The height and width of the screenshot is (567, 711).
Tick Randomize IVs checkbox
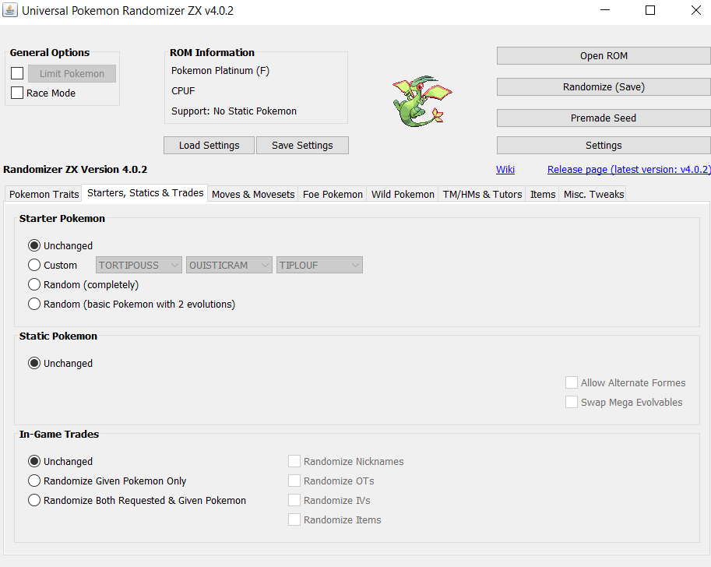[x=294, y=500]
